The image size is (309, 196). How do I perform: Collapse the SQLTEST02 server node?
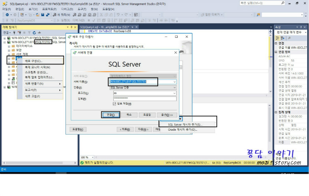(x=5, y=42)
